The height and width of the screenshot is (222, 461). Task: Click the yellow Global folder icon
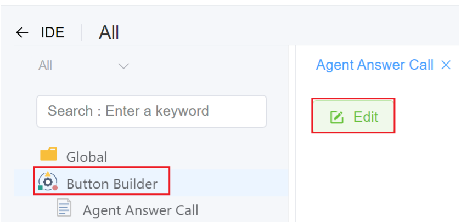48,155
